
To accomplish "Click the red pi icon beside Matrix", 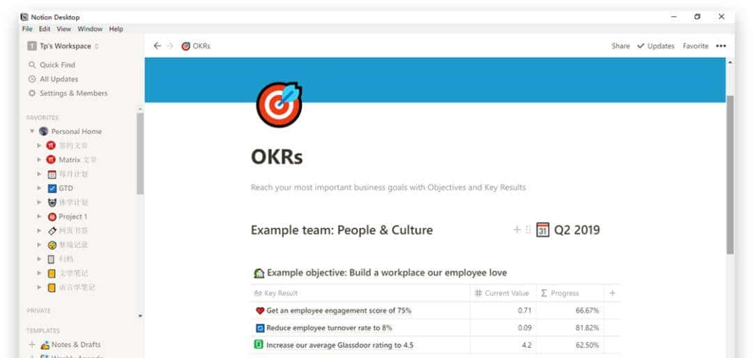I will click(51, 160).
